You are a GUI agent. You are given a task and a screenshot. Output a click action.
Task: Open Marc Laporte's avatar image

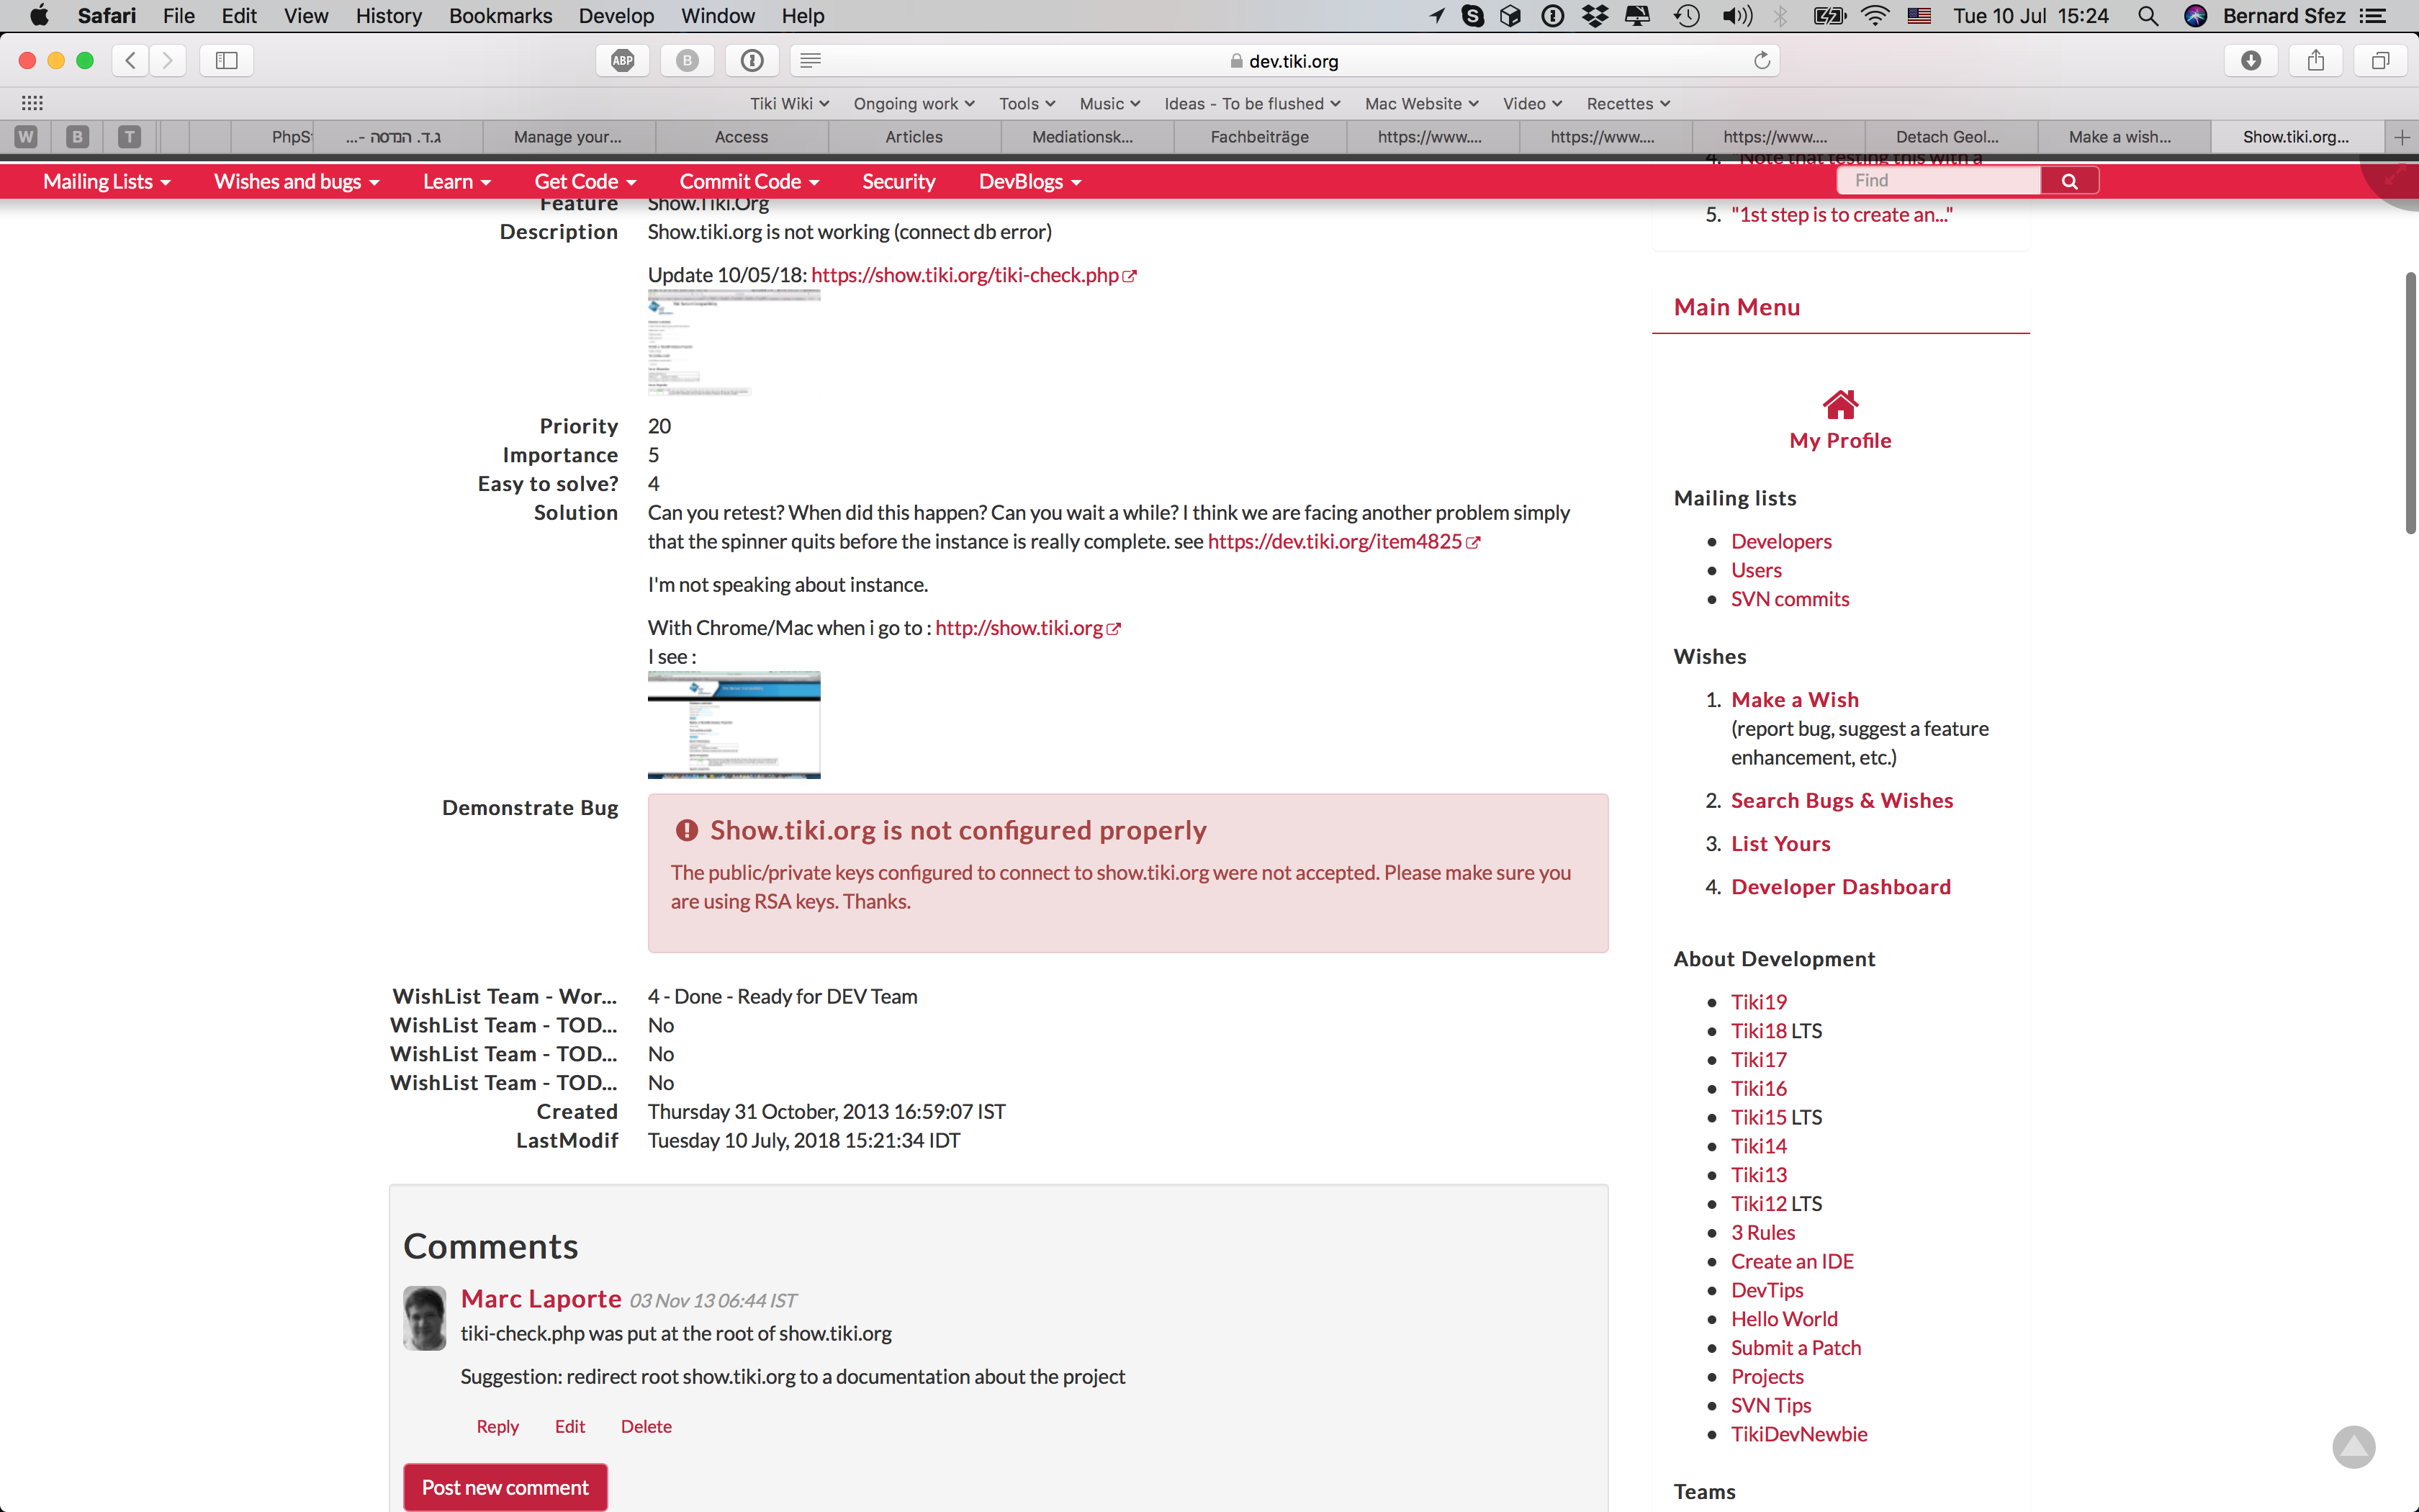pos(425,1318)
